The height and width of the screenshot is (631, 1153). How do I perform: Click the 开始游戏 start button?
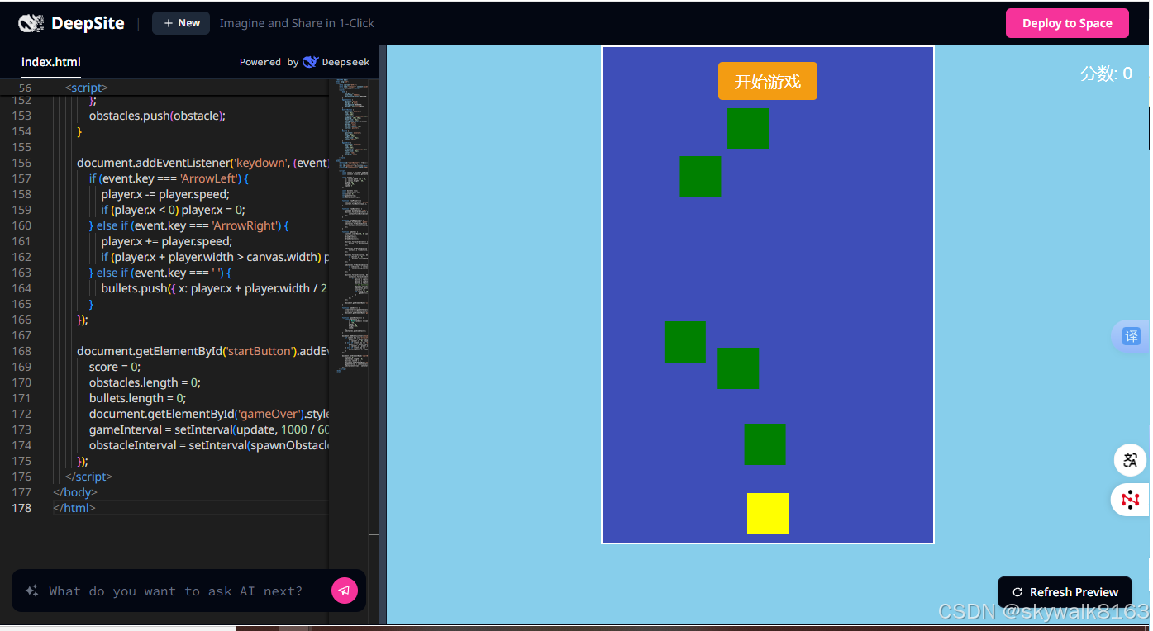coord(768,81)
